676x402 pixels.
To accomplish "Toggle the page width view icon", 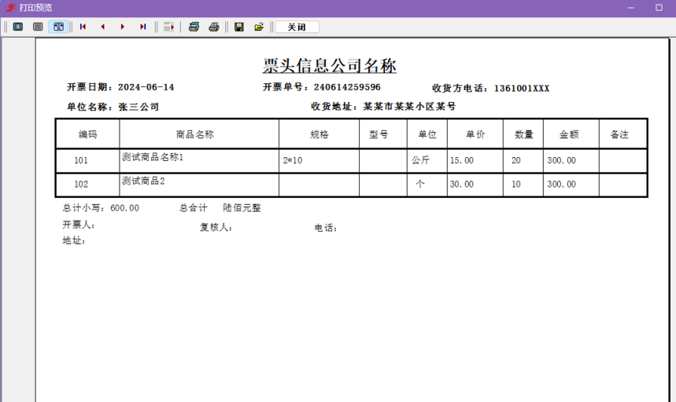I will pos(58,27).
